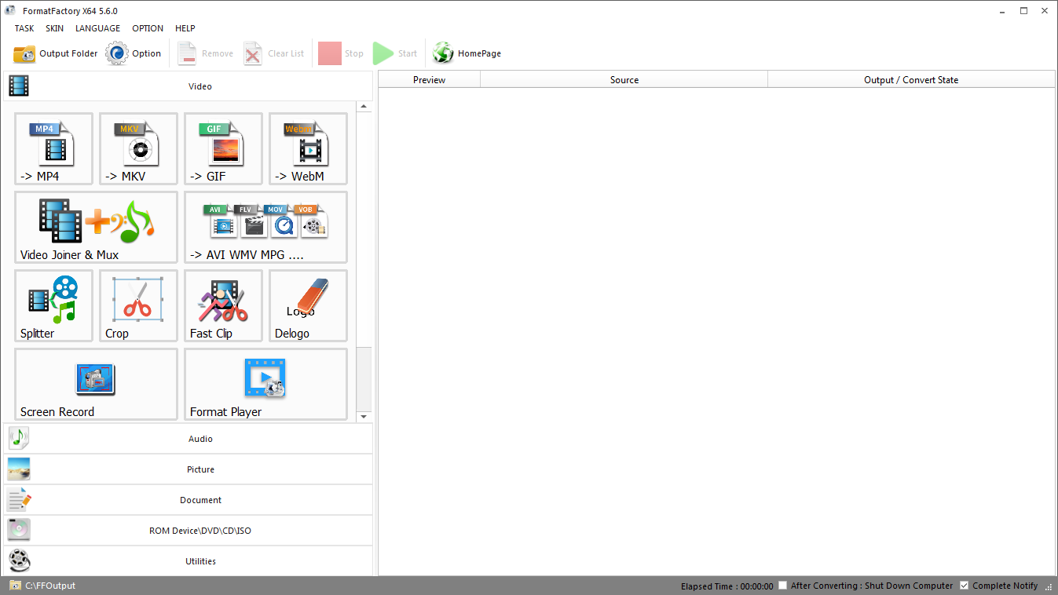This screenshot has height=595, width=1058.
Task: Open the OPTION menu
Action: 148,28
